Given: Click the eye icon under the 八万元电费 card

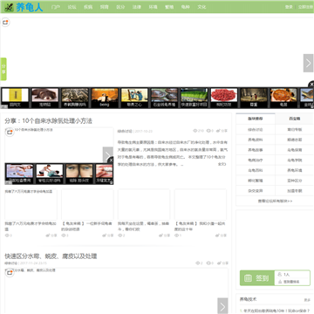Looking at the screenshot, I should (7, 235).
